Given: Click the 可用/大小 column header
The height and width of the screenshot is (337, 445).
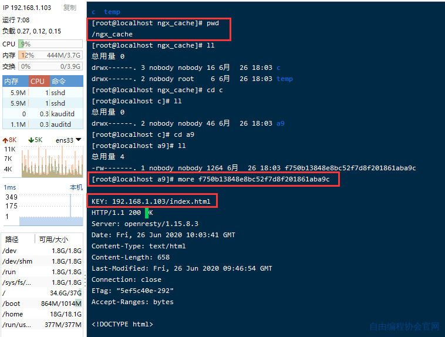Looking at the screenshot, I should 53,240.
